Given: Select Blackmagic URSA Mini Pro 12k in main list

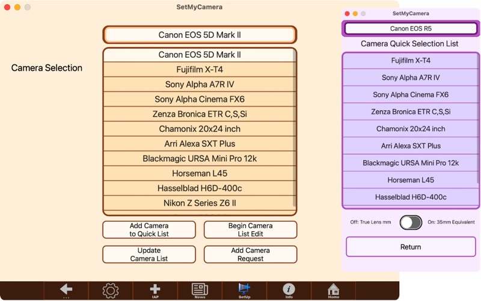Looking at the screenshot, I should click(x=199, y=158).
